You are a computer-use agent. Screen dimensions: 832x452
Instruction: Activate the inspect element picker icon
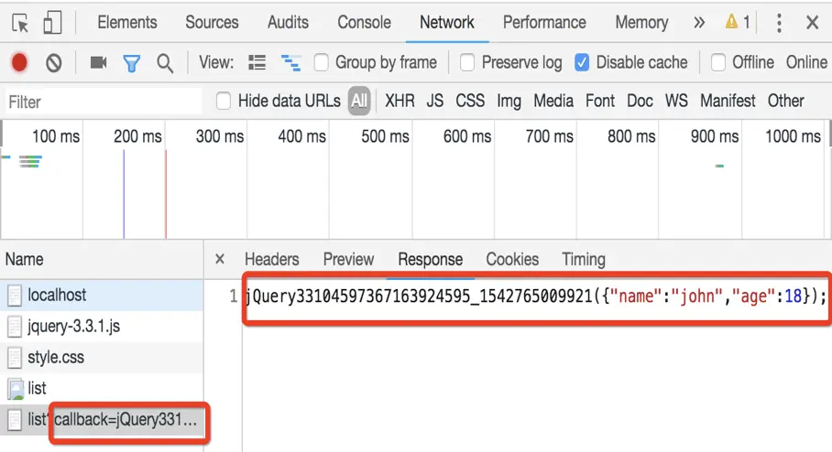coord(20,23)
